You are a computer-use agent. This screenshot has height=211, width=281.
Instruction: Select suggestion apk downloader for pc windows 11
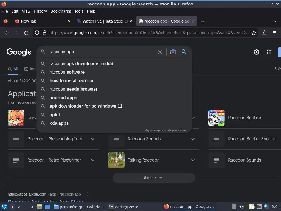114,106
